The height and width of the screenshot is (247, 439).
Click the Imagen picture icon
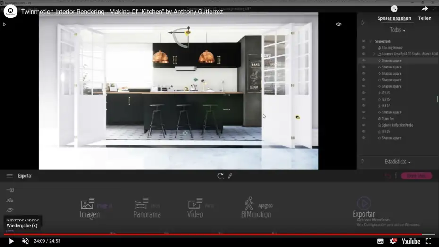[x=88, y=203]
